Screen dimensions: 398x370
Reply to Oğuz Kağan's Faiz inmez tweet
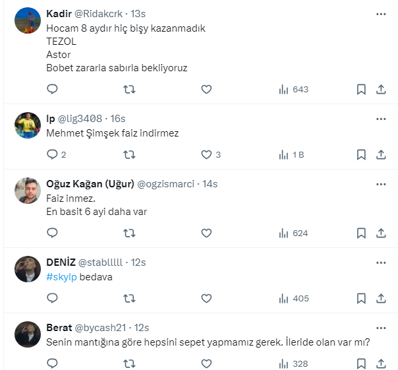click(53, 233)
